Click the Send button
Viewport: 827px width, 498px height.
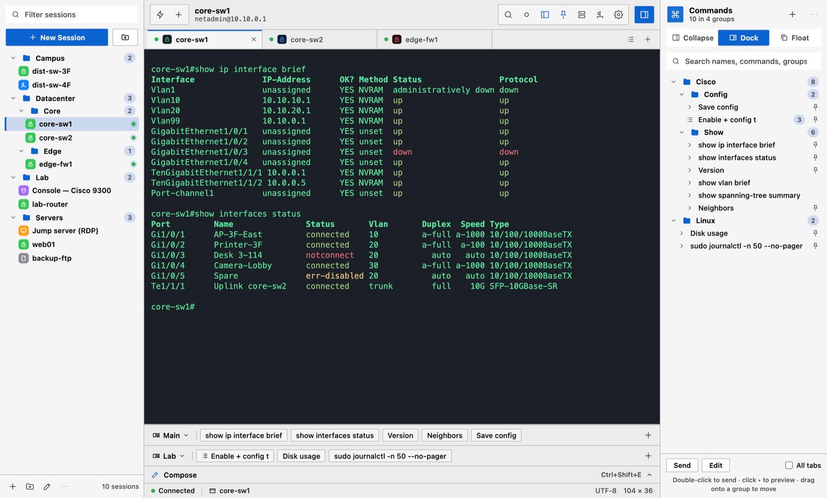point(682,465)
